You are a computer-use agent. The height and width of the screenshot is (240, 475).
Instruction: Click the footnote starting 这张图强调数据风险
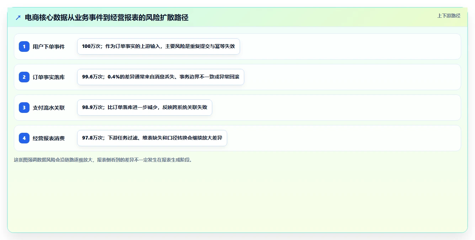103,160
